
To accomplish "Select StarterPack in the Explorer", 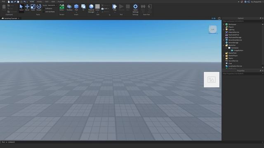I will [232, 53].
